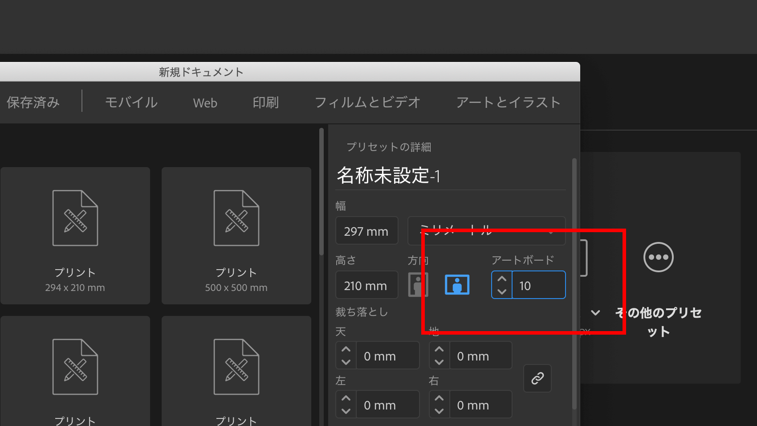
Task: Switch to the フィルムとビデオ tab
Action: [x=367, y=102]
